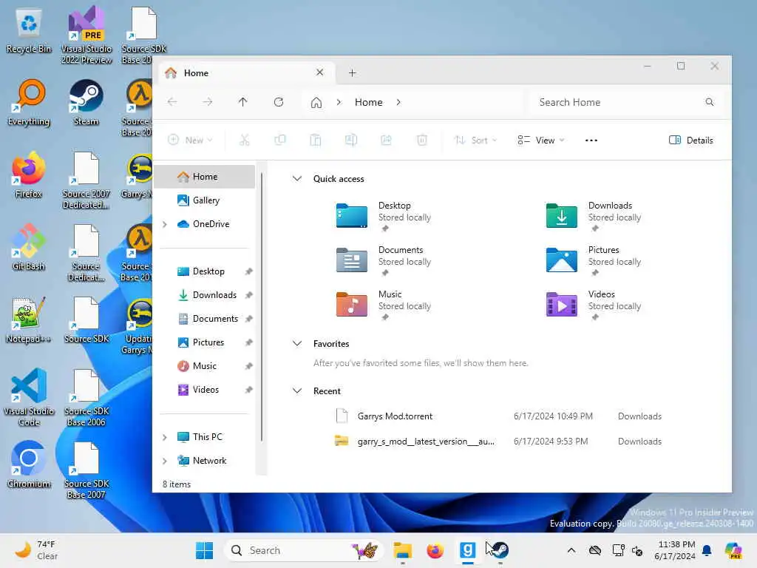The height and width of the screenshot is (568, 757).
Task: Open the New dropdown menu
Action: (190, 140)
